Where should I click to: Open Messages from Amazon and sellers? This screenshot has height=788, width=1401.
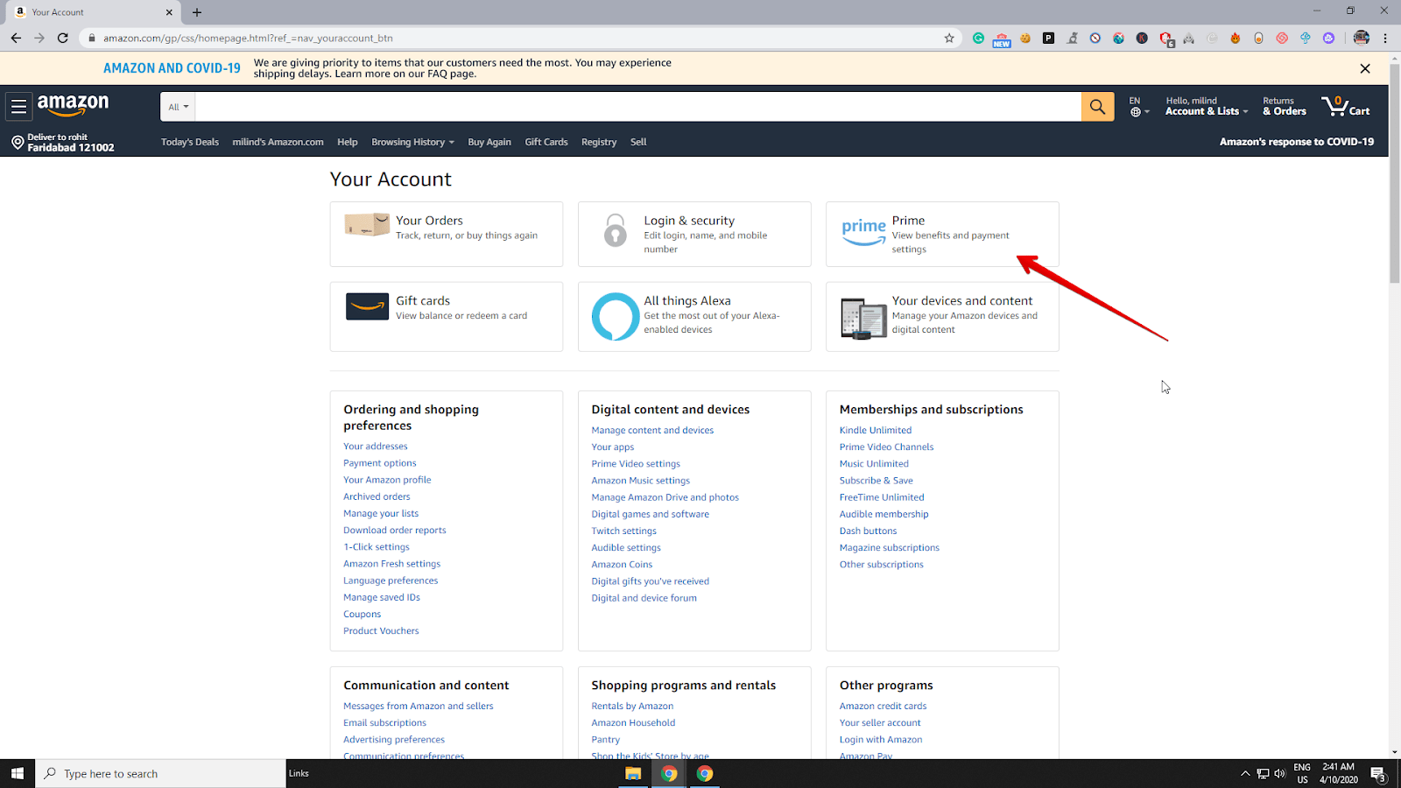pyautogui.click(x=419, y=706)
